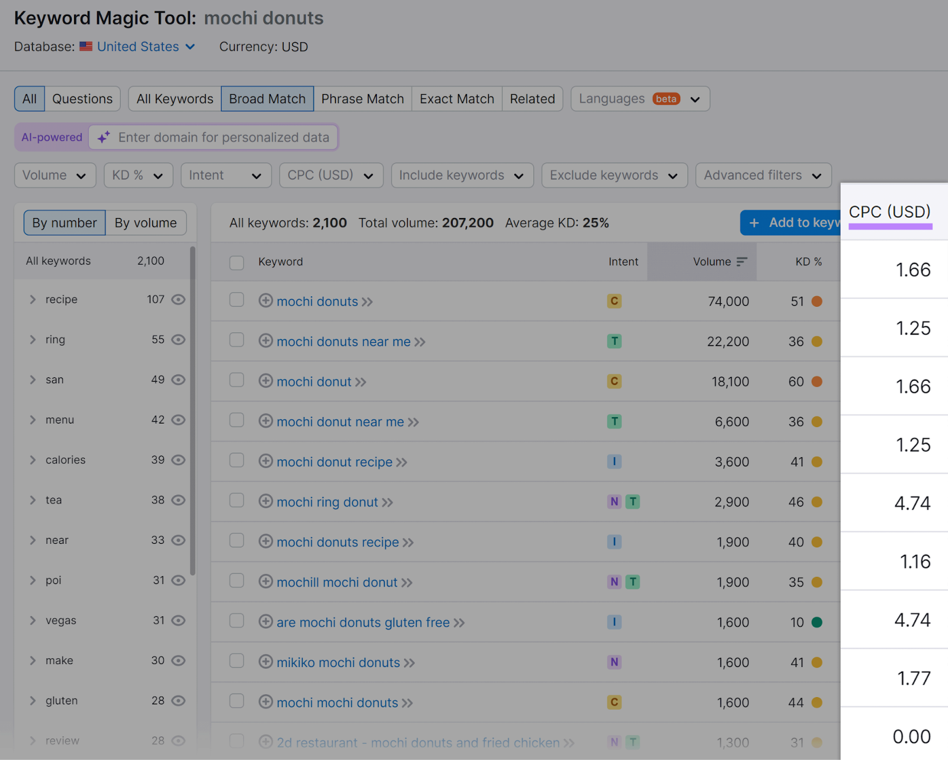Open the 'mochill mochi donut' keyword link

point(337,582)
